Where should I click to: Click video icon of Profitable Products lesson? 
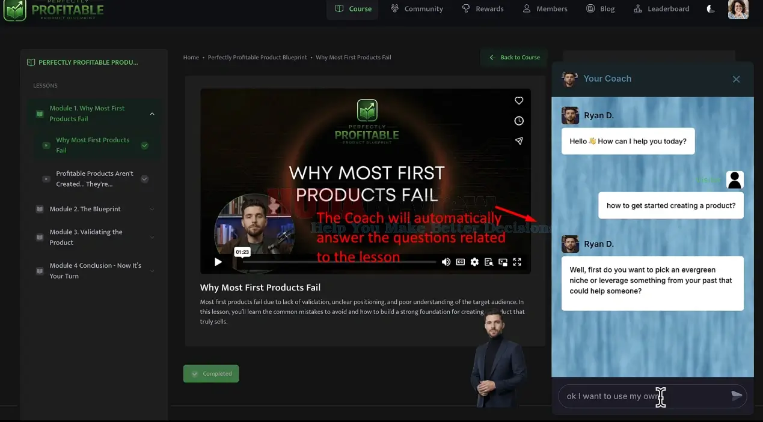click(46, 179)
